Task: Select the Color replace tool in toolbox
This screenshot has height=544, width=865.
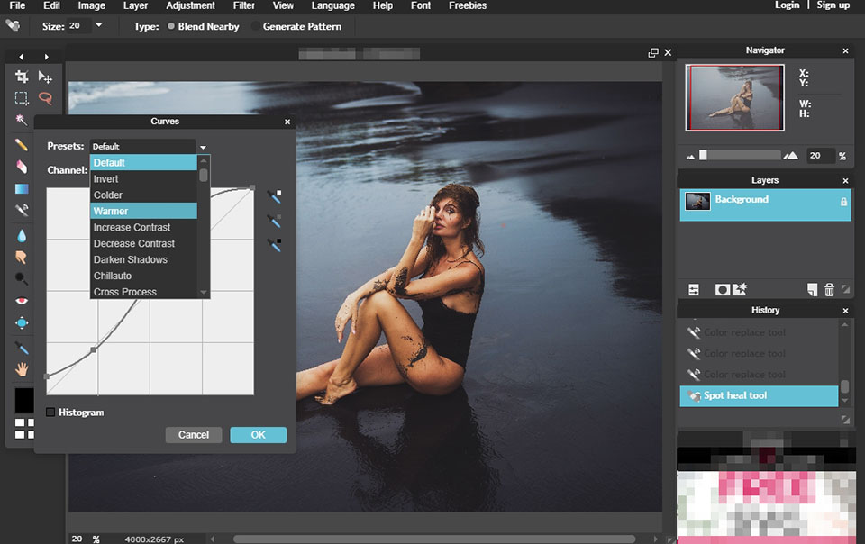Action: pos(22,210)
